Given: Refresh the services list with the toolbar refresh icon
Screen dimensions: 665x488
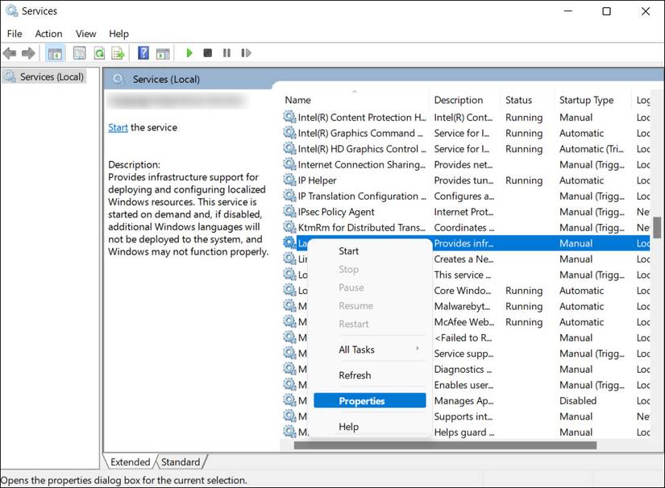Looking at the screenshot, I should pyautogui.click(x=98, y=53).
